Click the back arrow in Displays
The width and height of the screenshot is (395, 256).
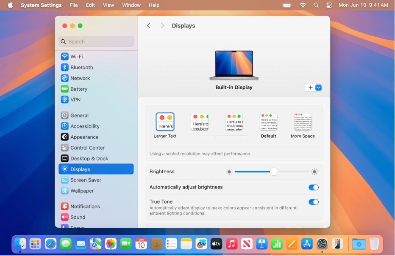pyautogui.click(x=149, y=25)
